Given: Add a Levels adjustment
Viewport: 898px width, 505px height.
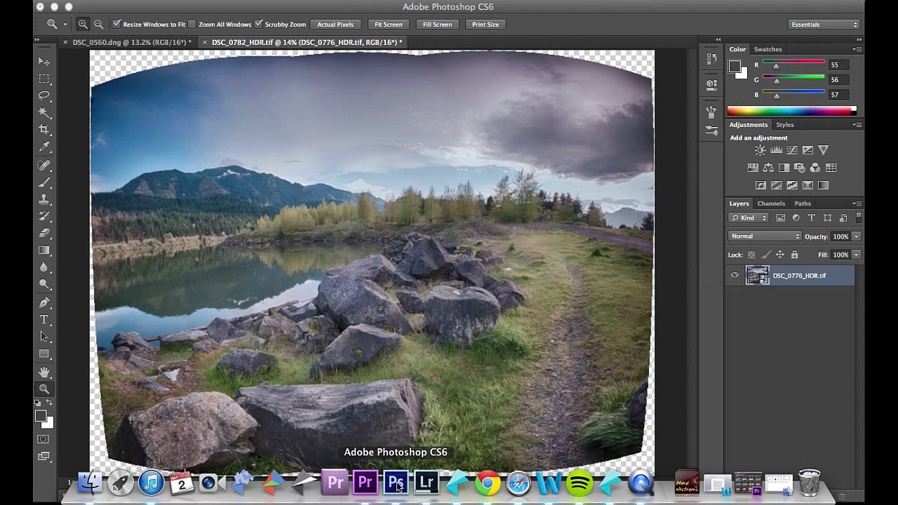Looking at the screenshot, I should click(776, 150).
